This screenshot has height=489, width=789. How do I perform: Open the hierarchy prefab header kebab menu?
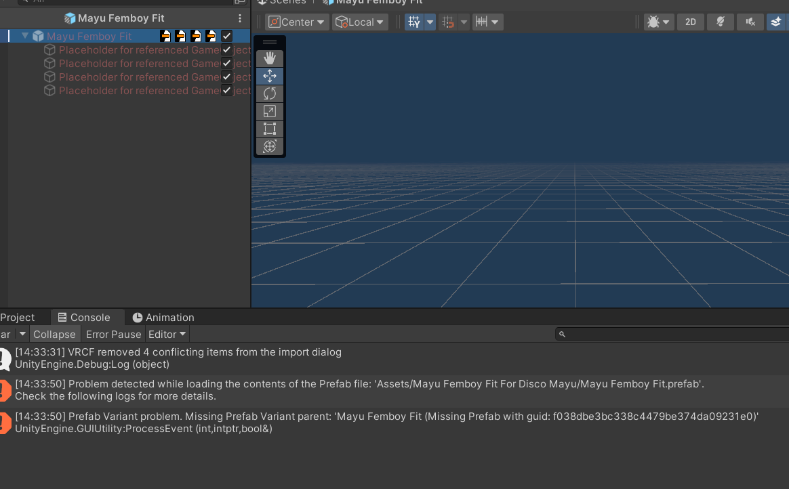(240, 18)
